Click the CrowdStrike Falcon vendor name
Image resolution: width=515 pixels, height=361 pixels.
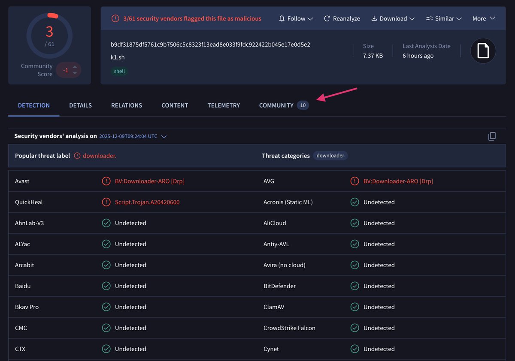point(289,328)
